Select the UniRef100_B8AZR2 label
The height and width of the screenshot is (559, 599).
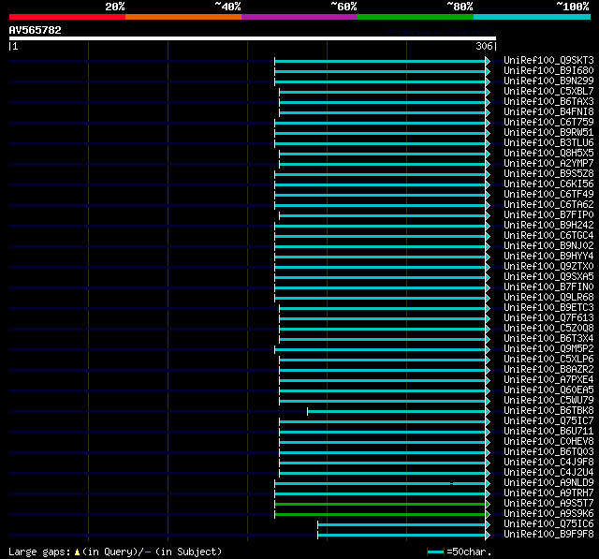[548, 370]
